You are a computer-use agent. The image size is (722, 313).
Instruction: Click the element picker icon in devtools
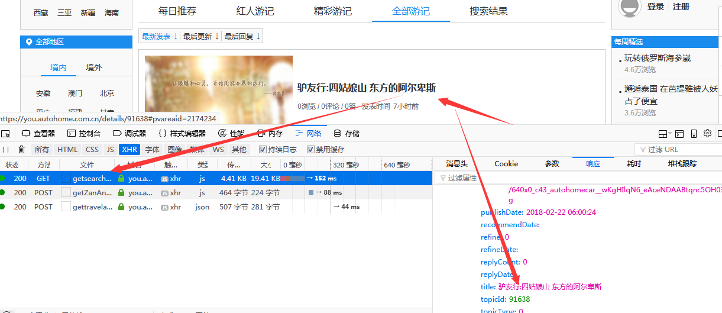tap(5, 133)
